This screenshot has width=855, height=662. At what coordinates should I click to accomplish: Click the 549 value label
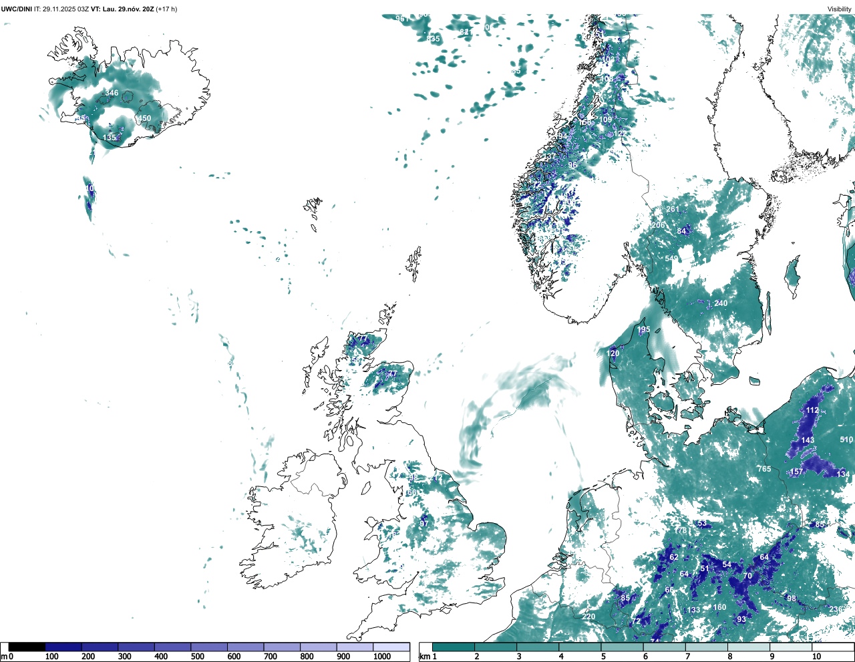pyautogui.click(x=671, y=259)
